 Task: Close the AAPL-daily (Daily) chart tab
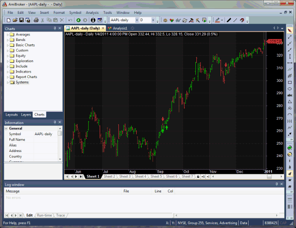click(103, 28)
